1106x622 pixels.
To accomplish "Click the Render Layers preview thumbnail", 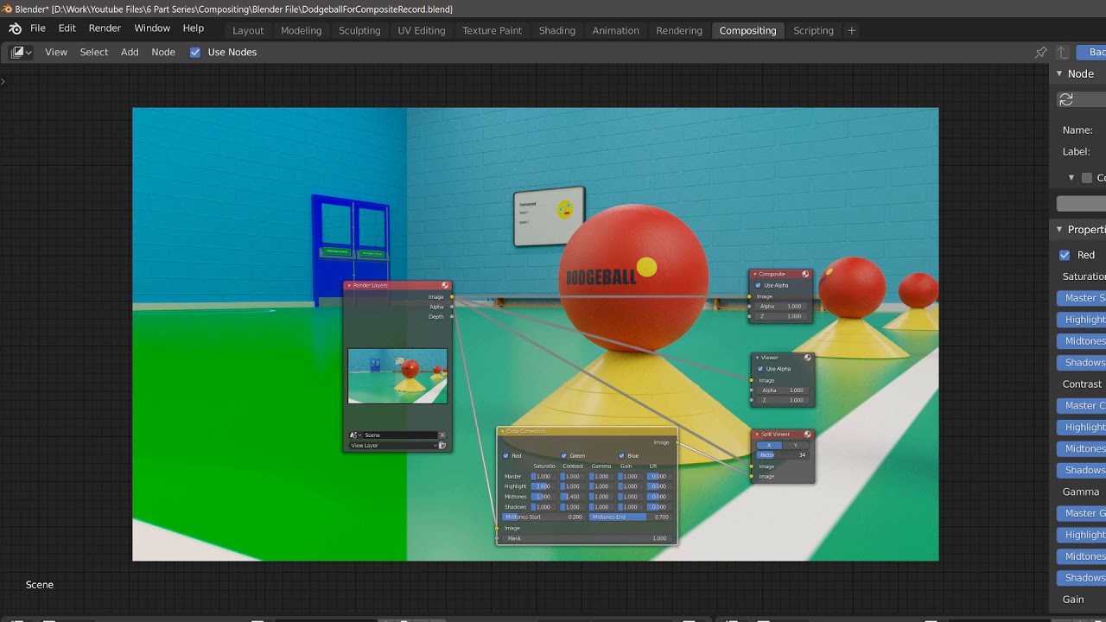I will (397, 376).
